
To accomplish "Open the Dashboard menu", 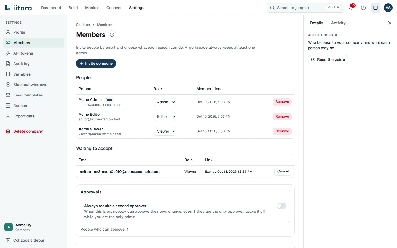I will coord(51,8).
